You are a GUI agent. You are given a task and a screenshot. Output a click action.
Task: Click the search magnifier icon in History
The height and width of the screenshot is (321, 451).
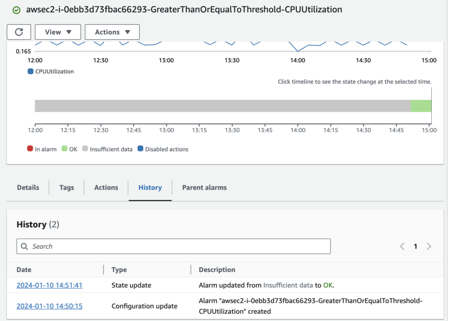point(25,247)
